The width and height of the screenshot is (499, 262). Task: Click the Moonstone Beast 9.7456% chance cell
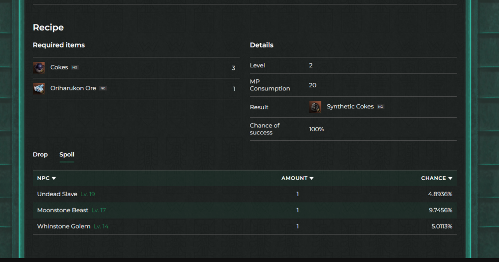pos(440,210)
